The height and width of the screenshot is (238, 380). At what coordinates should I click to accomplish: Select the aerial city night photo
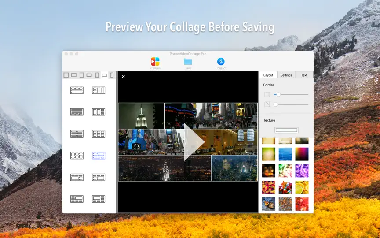(234, 168)
